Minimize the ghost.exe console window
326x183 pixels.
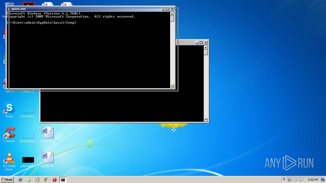tap(163, 9)
